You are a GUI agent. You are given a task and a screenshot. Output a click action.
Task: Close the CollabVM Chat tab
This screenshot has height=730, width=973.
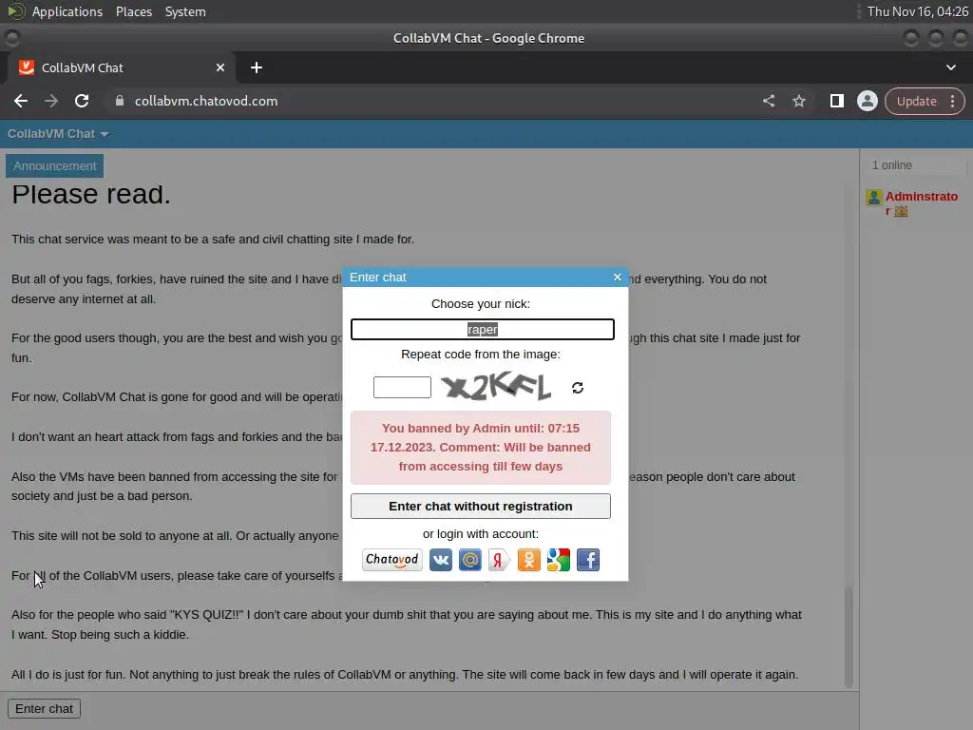tap(220, 67)
